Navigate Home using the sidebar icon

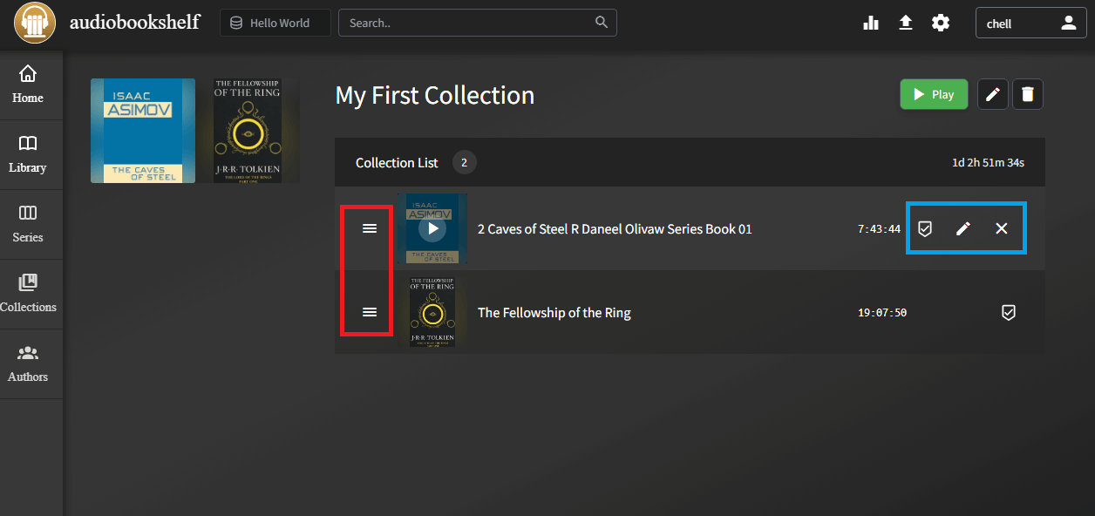coord(29,85)
